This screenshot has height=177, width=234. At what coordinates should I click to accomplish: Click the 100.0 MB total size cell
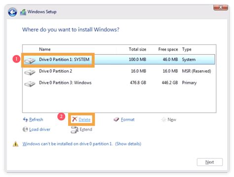[x=137, y=59]
